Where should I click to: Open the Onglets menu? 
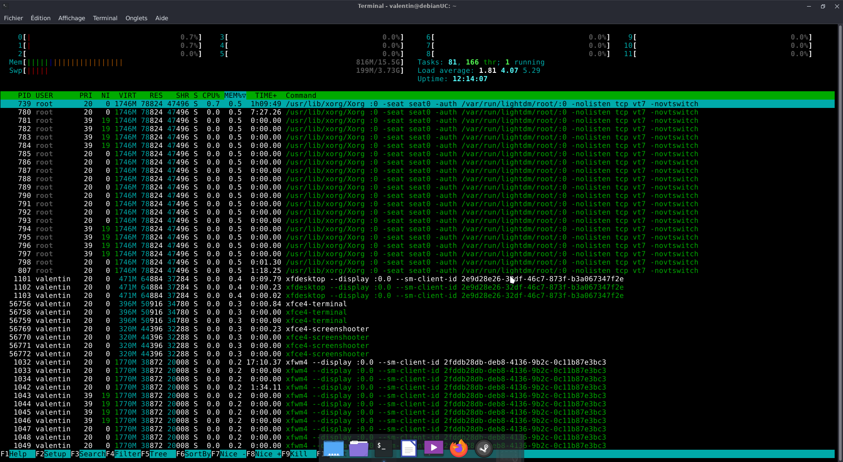click(x=136, y=18)
